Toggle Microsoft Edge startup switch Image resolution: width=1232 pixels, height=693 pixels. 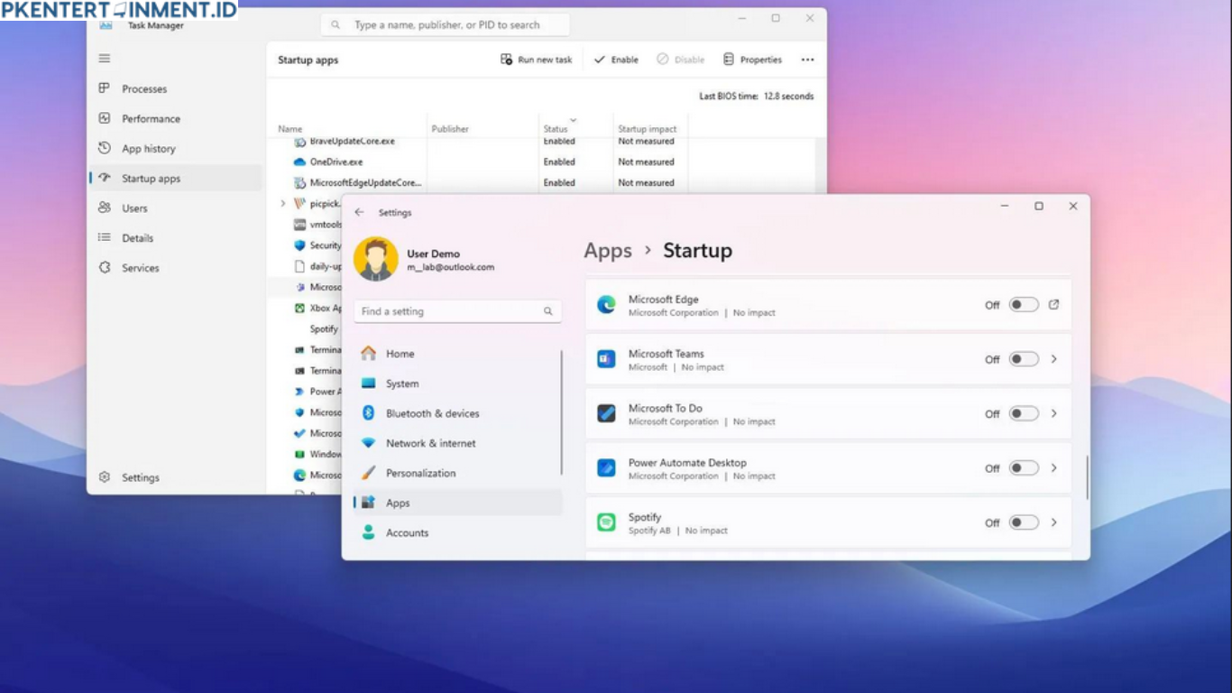click(1024, 305)
